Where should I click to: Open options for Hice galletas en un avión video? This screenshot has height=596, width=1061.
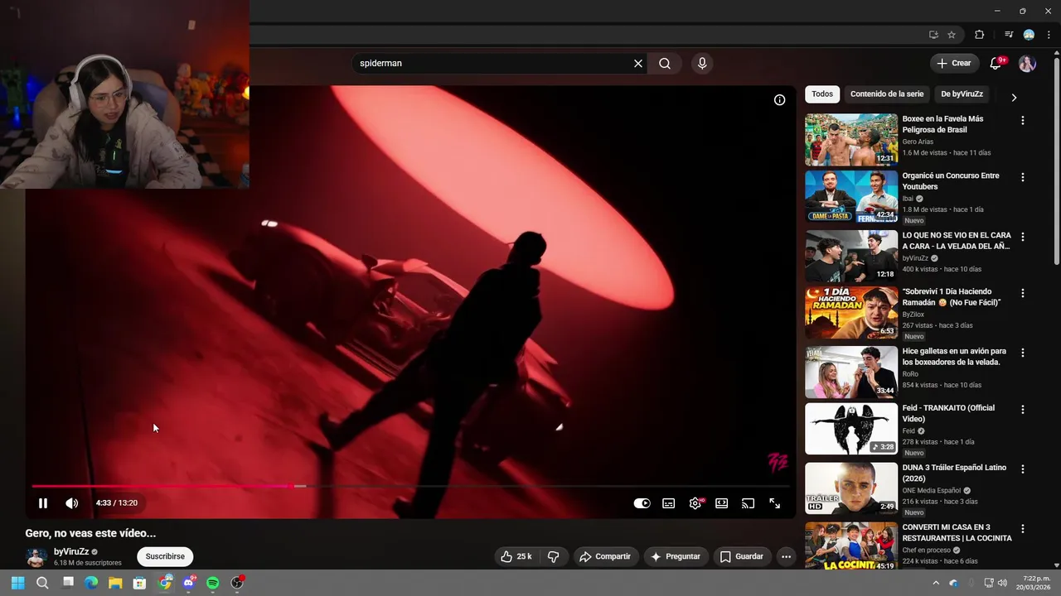(1022, 353)
